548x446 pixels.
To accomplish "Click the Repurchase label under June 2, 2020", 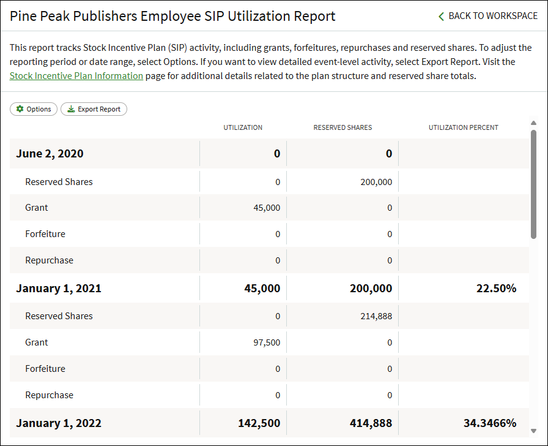I will (50, 260).
